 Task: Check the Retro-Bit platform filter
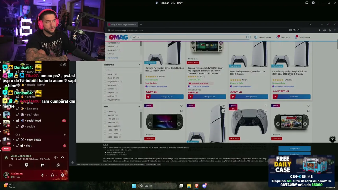point(105,78)
